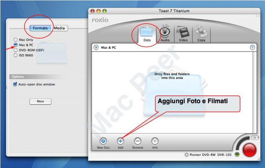The image size is (265, 168).
Task: Switch to the Data tab
Action: pyautogui.click(x=147, y=35)
